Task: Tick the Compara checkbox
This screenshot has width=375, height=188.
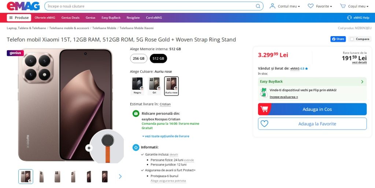Action: click(x=352, y=39)
